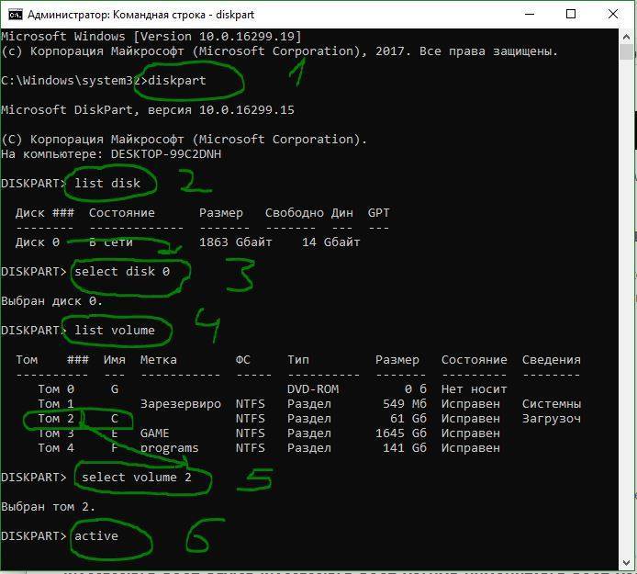Click the 'На компьютере:' label
637x574 pixels.
(x=52, y=154)
